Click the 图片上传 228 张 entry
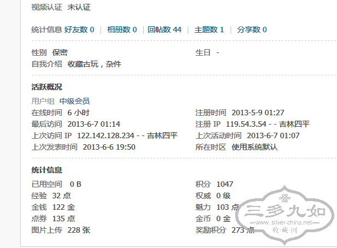 [60, 230]
